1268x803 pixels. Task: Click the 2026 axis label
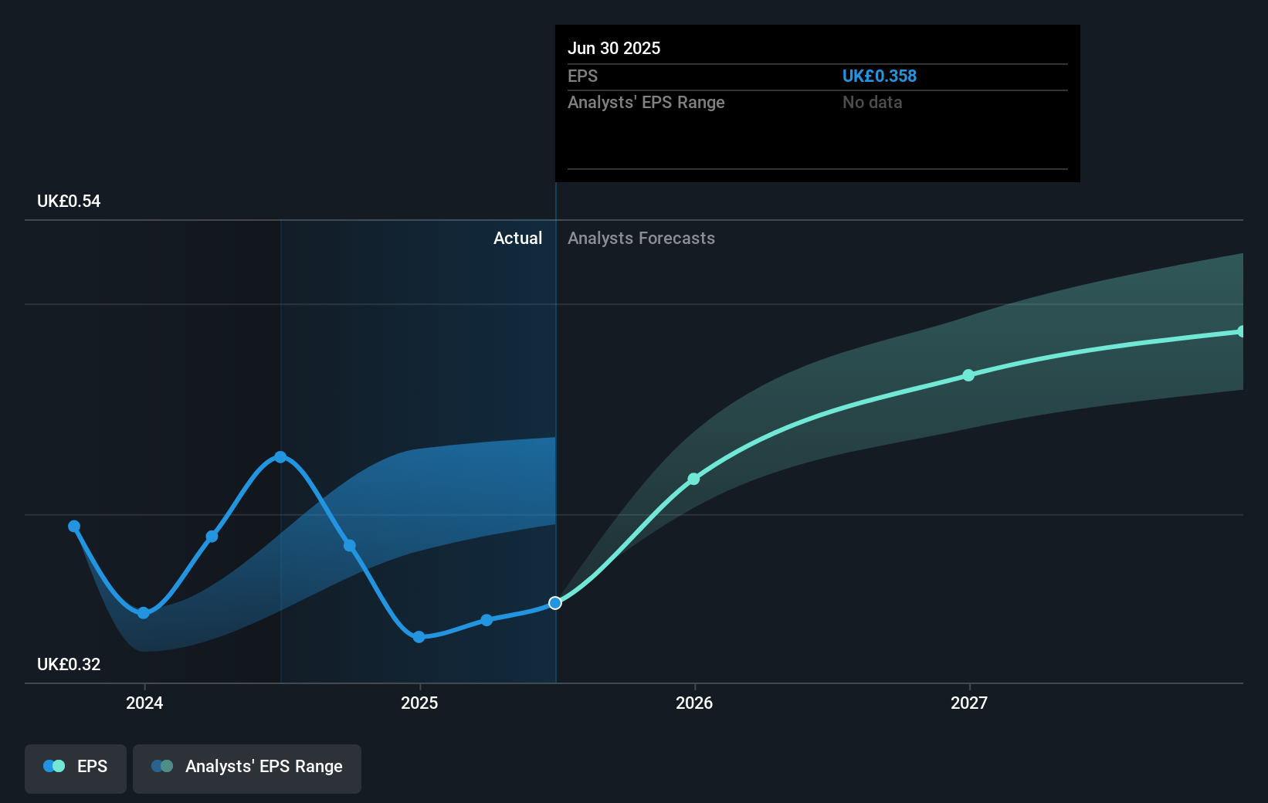point(694,703)
